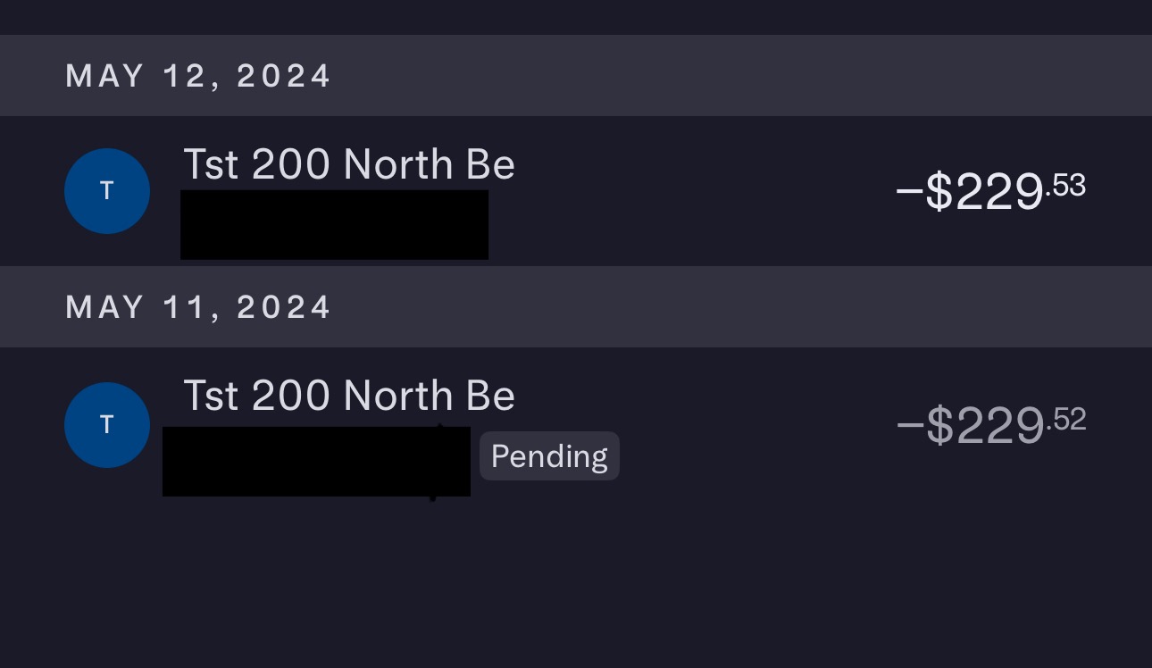Click the .53 cents on the posted amount
The height and width of the screenshot is (668, 1152).
coord(1066,186)
